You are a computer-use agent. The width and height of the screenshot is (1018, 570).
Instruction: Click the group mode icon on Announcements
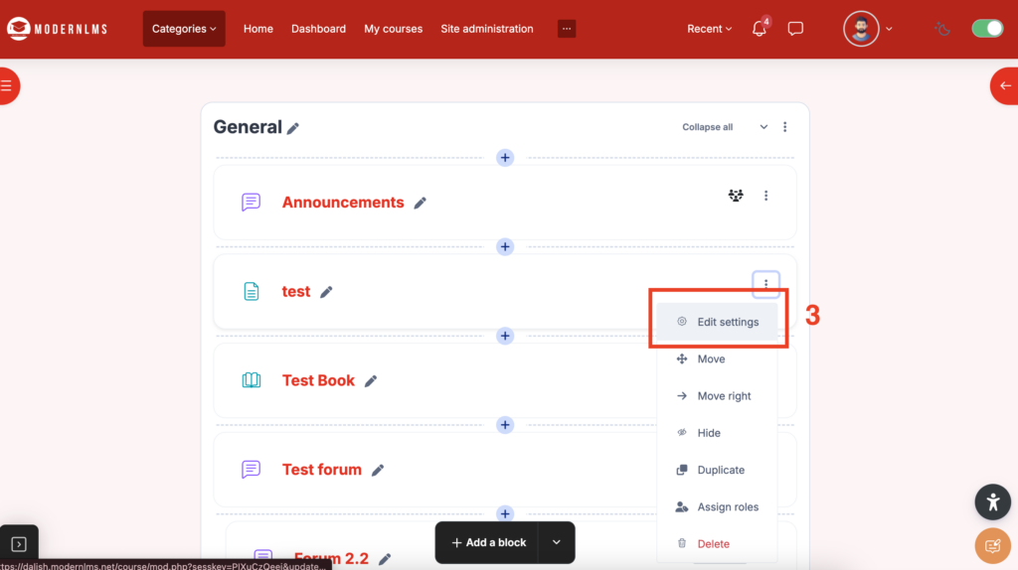(736, 196)
